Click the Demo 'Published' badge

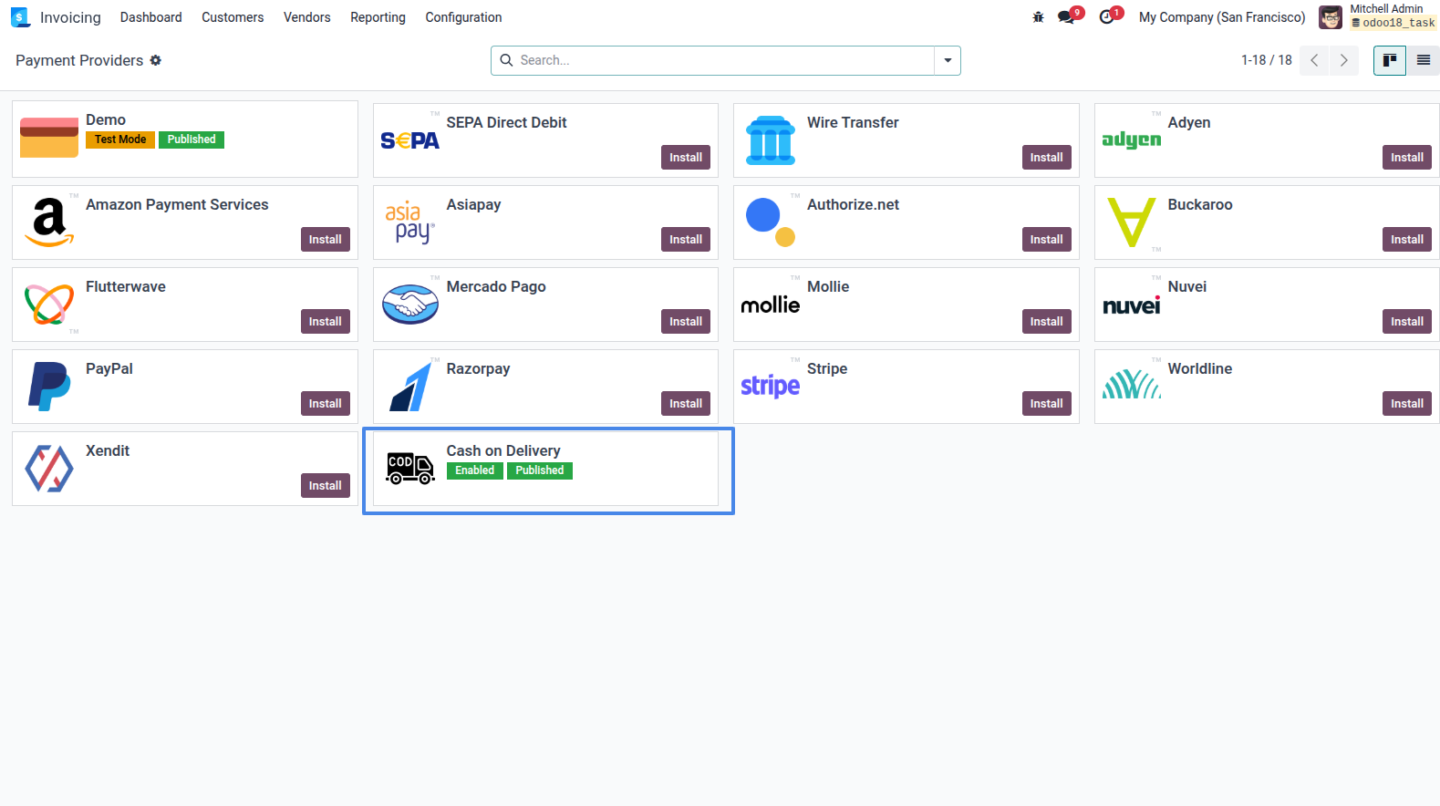coord(192,139)
